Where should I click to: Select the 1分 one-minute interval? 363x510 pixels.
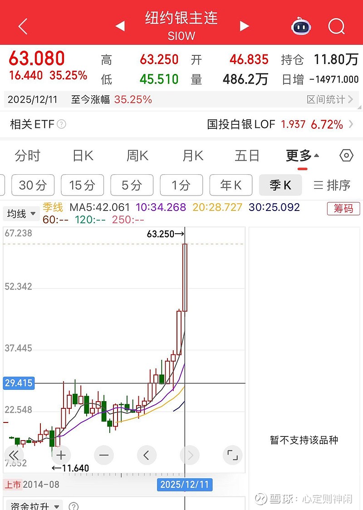[x=181, y=185]
